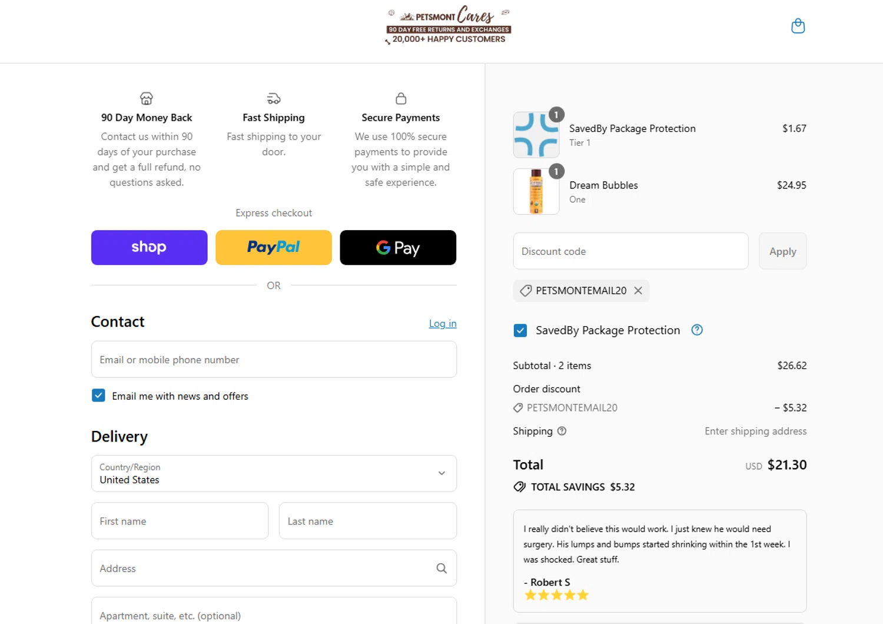Viewport: 883px width, 624px height.
Task: Click the 90 Day Money Back heading
Action: [x=147, y=118]
